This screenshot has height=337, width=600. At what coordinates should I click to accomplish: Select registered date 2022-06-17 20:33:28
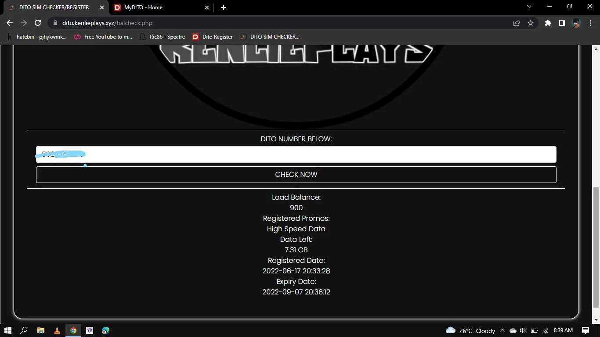[296, 271]
